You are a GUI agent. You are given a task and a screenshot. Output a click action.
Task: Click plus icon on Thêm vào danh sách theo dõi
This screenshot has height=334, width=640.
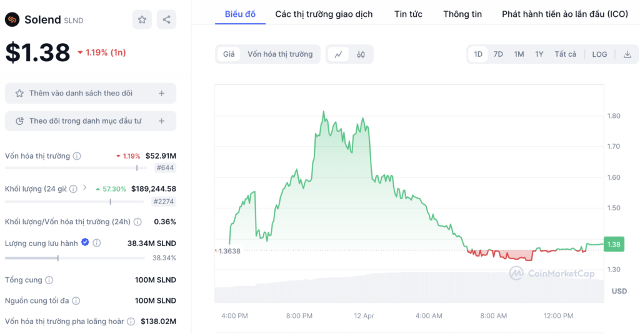(162, 94)
